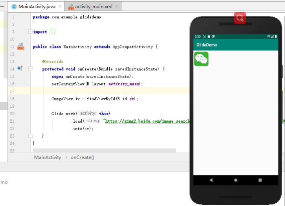Image resolution: width=285 pixels, height=206 pixels.
Task: Click the Baidu image URL string link
Action: coord(147,121)
